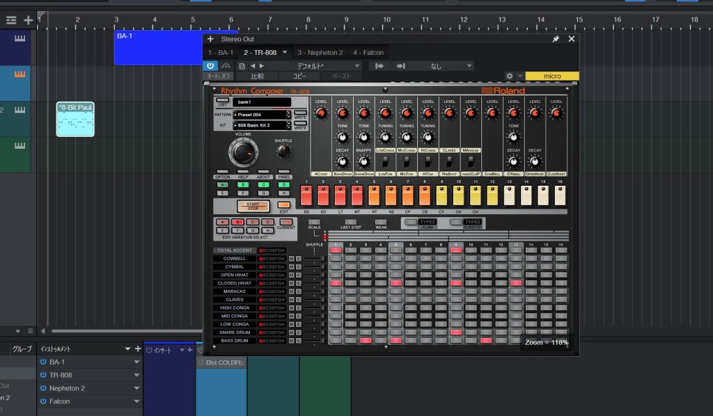This screenshot has width=713, height=416.
Task: Click the add track plus icon
Action: tap(28, 20)
